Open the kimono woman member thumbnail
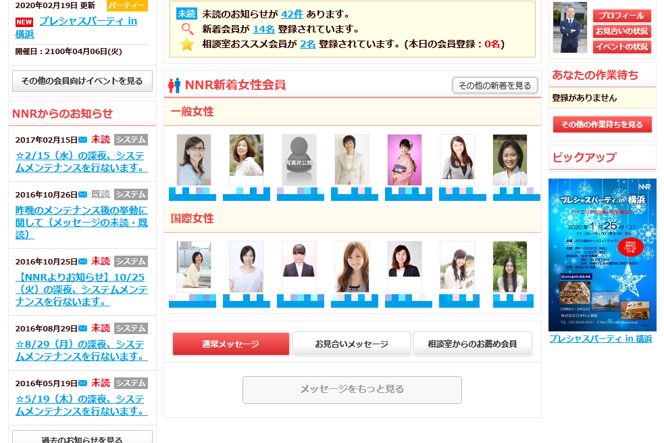 pos(405,160)
